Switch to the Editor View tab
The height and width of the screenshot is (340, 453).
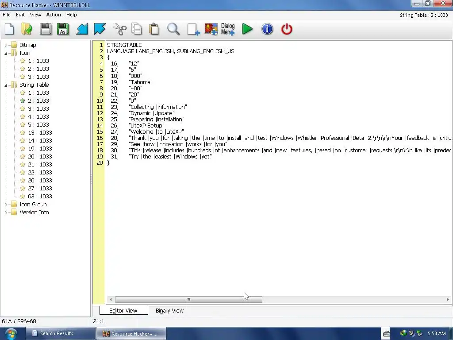click(x=123, y=310)
